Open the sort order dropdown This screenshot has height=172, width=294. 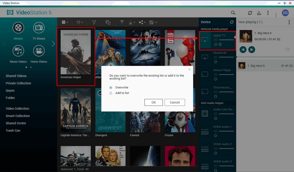79,22
